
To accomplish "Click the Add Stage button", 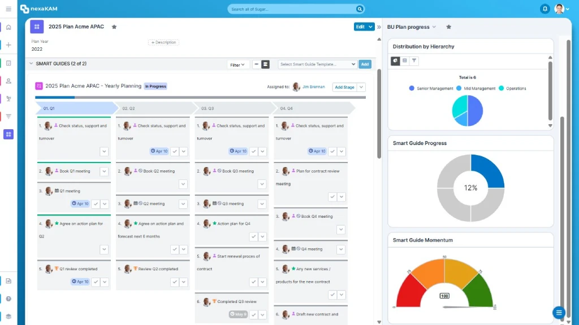I will click(344, 87).
